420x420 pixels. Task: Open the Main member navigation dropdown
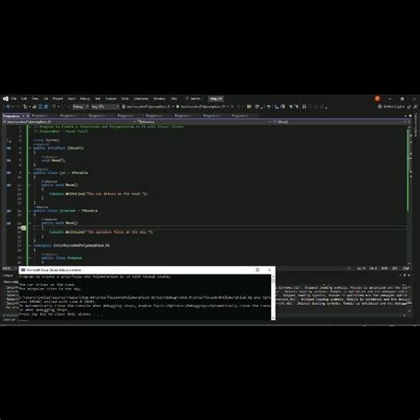click(339, 121)
